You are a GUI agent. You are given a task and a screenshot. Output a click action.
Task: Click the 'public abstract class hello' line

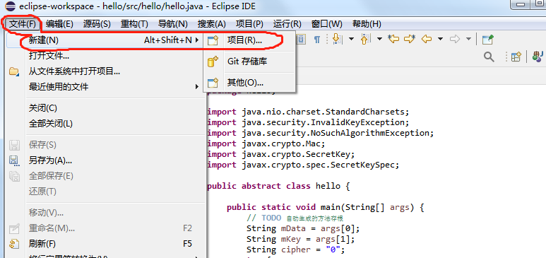pyautogui.click(x=278, y=186)
